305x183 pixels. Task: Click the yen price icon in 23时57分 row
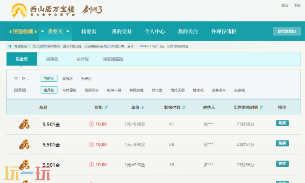[x=91, y=144]
